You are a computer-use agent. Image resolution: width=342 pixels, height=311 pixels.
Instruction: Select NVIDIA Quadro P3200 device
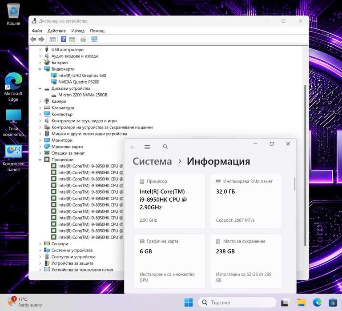point(79,82)
